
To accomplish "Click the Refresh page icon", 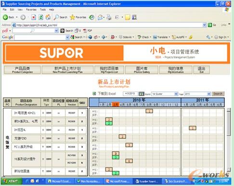I will coord(41,17).
